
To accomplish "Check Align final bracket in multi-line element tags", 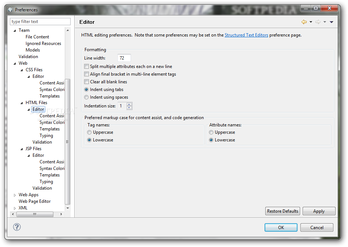I will tap(87, 74).
